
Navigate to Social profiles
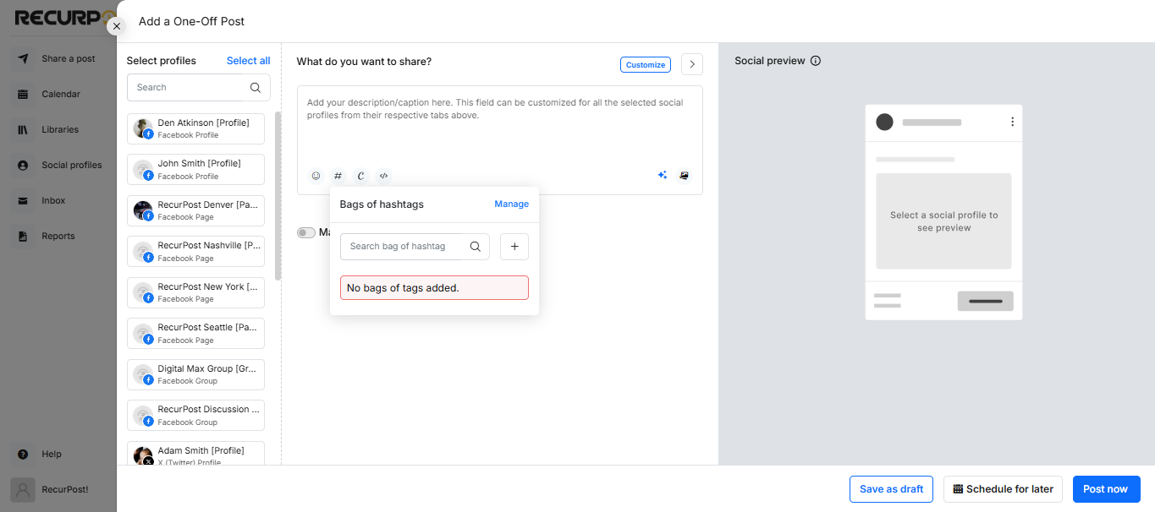pos(72,166)
